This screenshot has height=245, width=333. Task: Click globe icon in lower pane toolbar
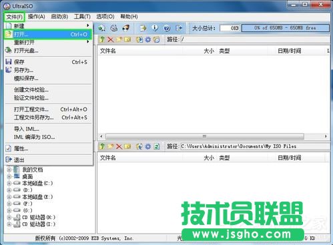[139, 146]
